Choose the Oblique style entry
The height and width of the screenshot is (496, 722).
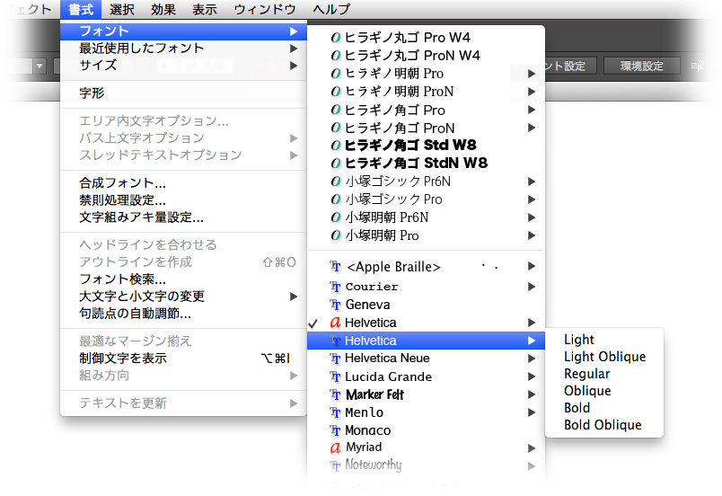coord(604,391)
